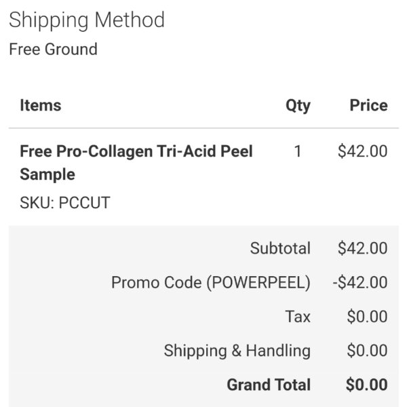Click the divider line under table headers
The width and height of the screenshot is (407, 407).
(203, 128)
